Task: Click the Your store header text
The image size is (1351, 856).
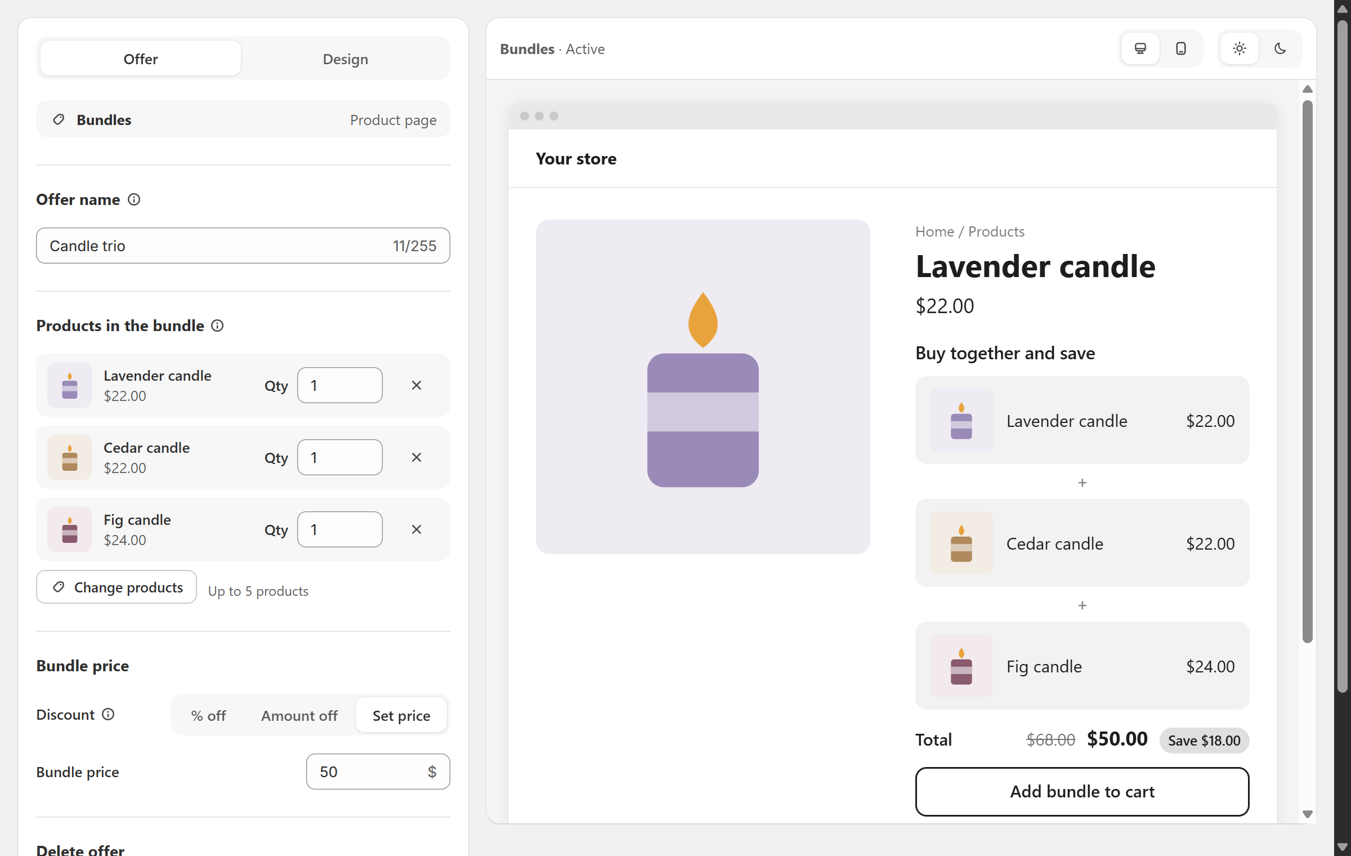Action: point(576,159)
